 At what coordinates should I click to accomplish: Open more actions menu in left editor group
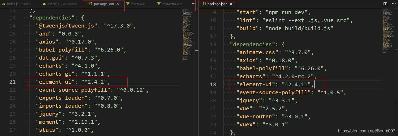click(x=194, y=4)
